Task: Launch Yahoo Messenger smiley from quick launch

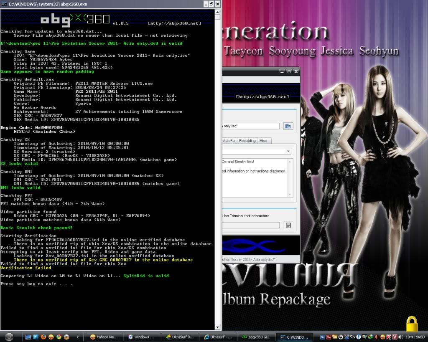Action: (x=51, y=337)
